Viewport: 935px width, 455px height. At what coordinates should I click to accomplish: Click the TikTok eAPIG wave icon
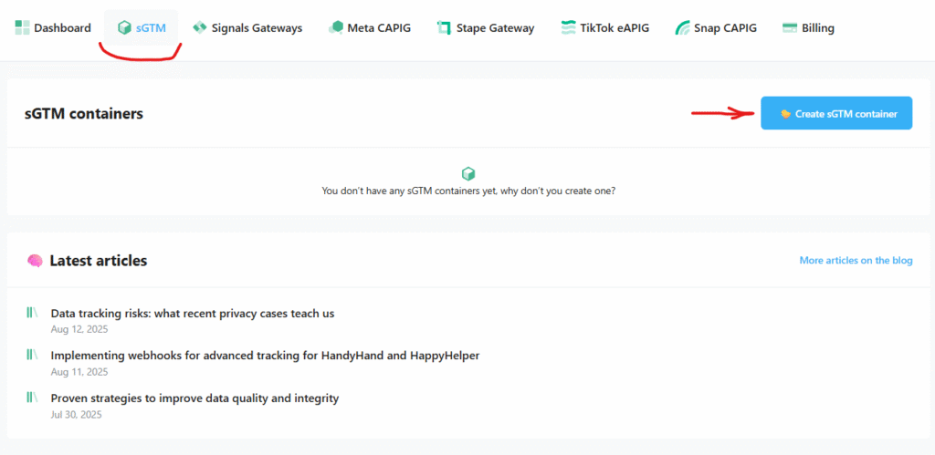(568, 27)
